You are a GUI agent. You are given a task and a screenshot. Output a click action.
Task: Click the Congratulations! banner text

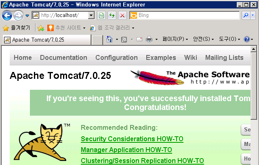click(155, 107)
